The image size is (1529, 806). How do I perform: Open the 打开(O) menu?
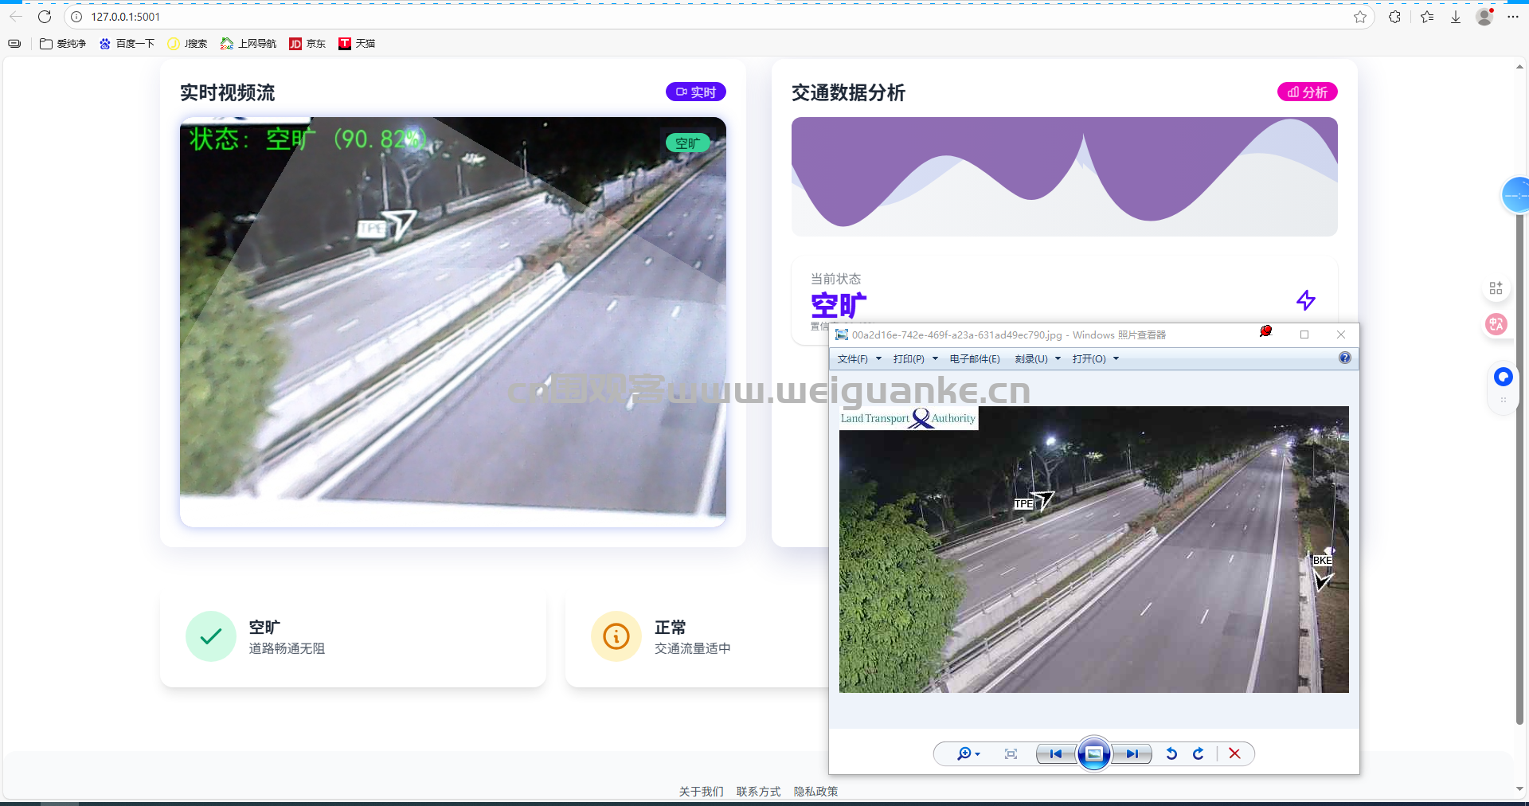pos(1095,359)
